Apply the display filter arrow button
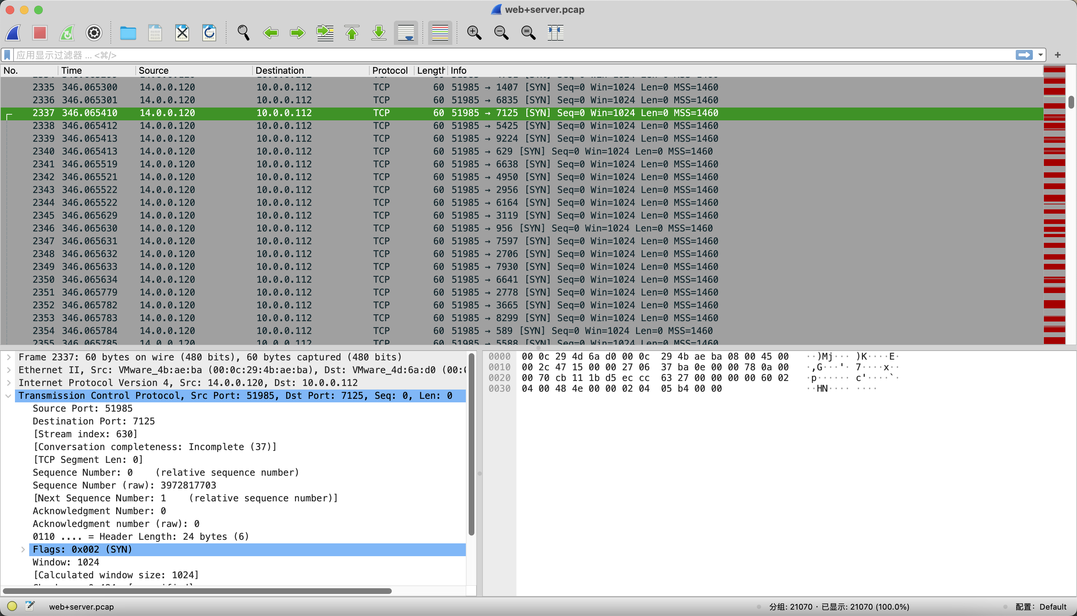 1024,55
